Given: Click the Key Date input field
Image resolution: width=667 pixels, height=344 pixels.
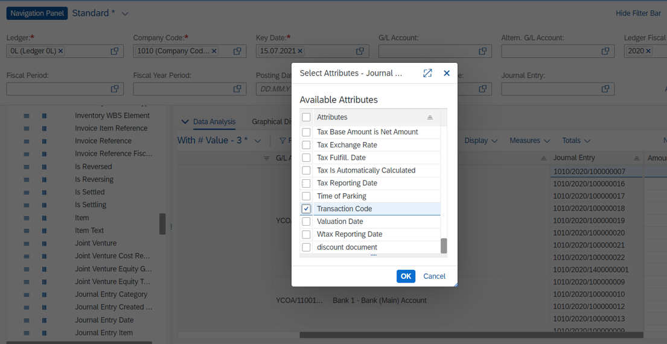Looking at the screenshot, I should 313,51.
